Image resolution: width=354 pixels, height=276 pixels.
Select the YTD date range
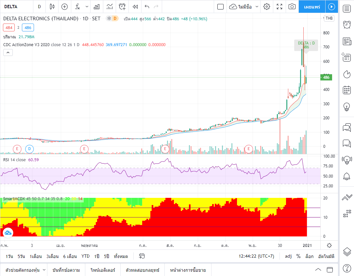pyautogui.click(x=85, y=256)
